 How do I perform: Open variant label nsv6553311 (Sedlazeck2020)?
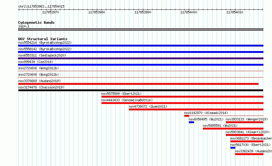coord(42,55)
